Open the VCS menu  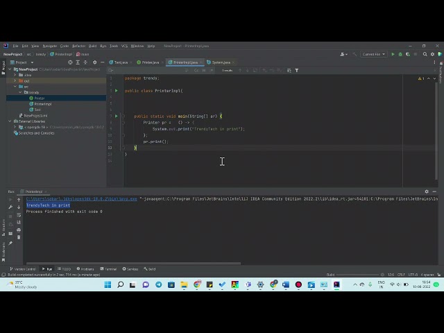pyautogui.click(x=125, y=46)
